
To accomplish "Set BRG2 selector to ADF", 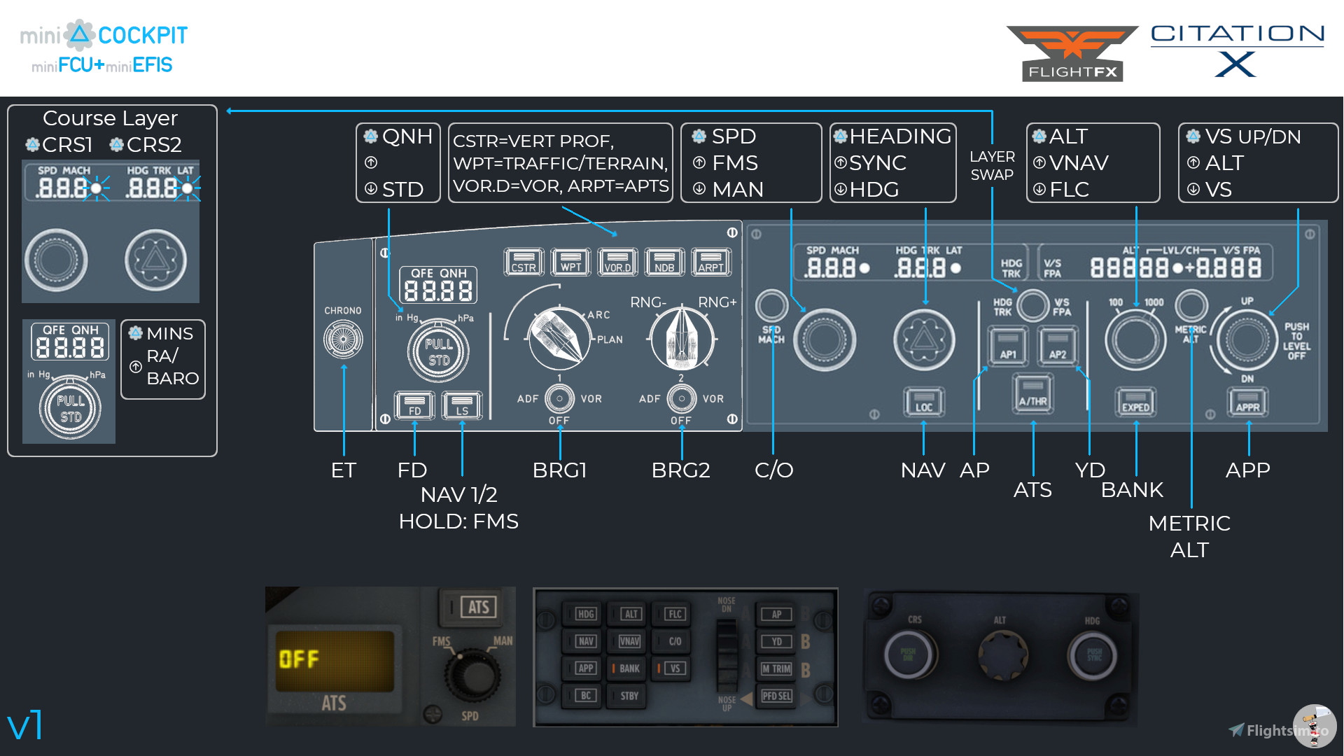I will [x=650, y=398].
